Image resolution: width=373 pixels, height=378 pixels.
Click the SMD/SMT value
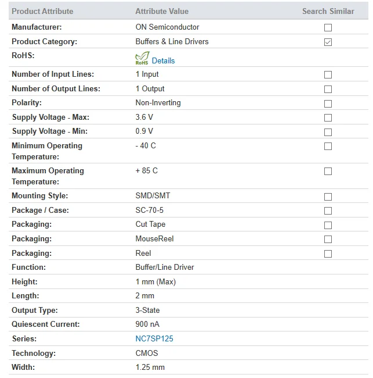153,195
